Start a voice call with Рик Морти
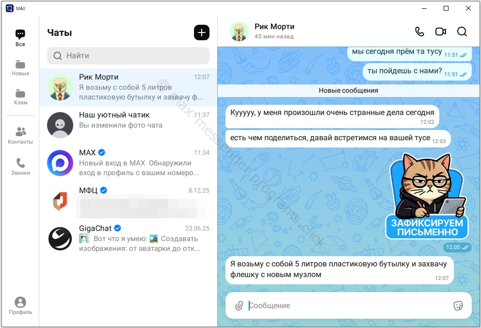This screenshot has width=481, height=328. click(x=419, y=32)
